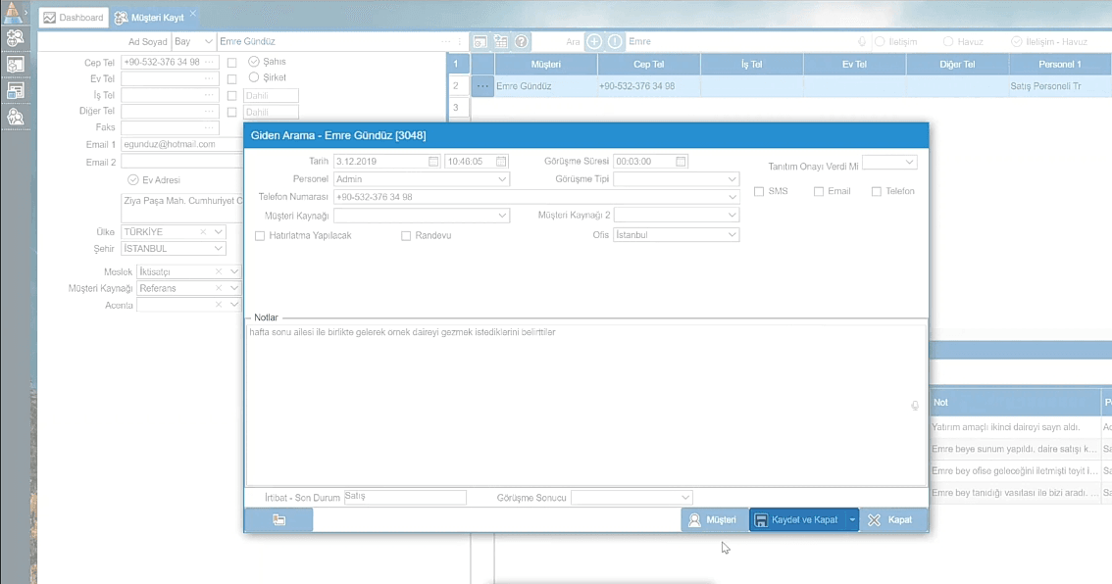Click the ellipsis in the Faks field

pyautogui.click(x=209, y=127)
